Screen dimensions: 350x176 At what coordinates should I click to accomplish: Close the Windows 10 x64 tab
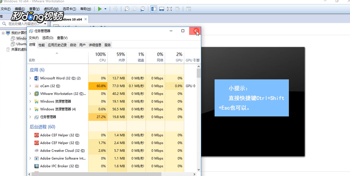[85, 19]
